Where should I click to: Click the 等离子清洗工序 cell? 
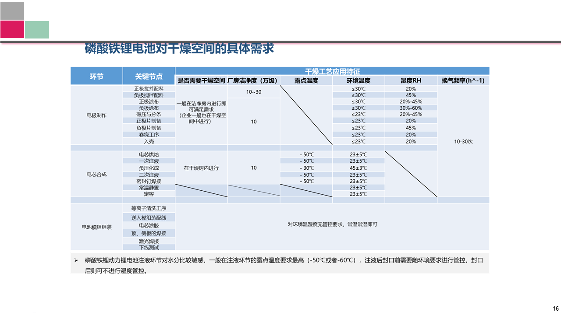tap(149, 208)
